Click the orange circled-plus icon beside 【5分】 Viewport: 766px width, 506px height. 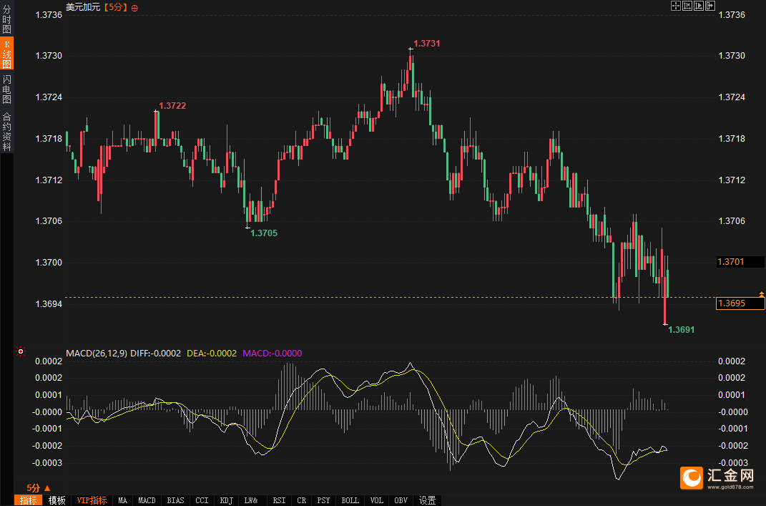[135, 7]
